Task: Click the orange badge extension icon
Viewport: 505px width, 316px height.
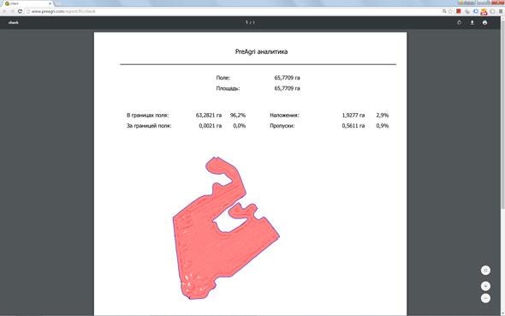Action: point(484,12)
